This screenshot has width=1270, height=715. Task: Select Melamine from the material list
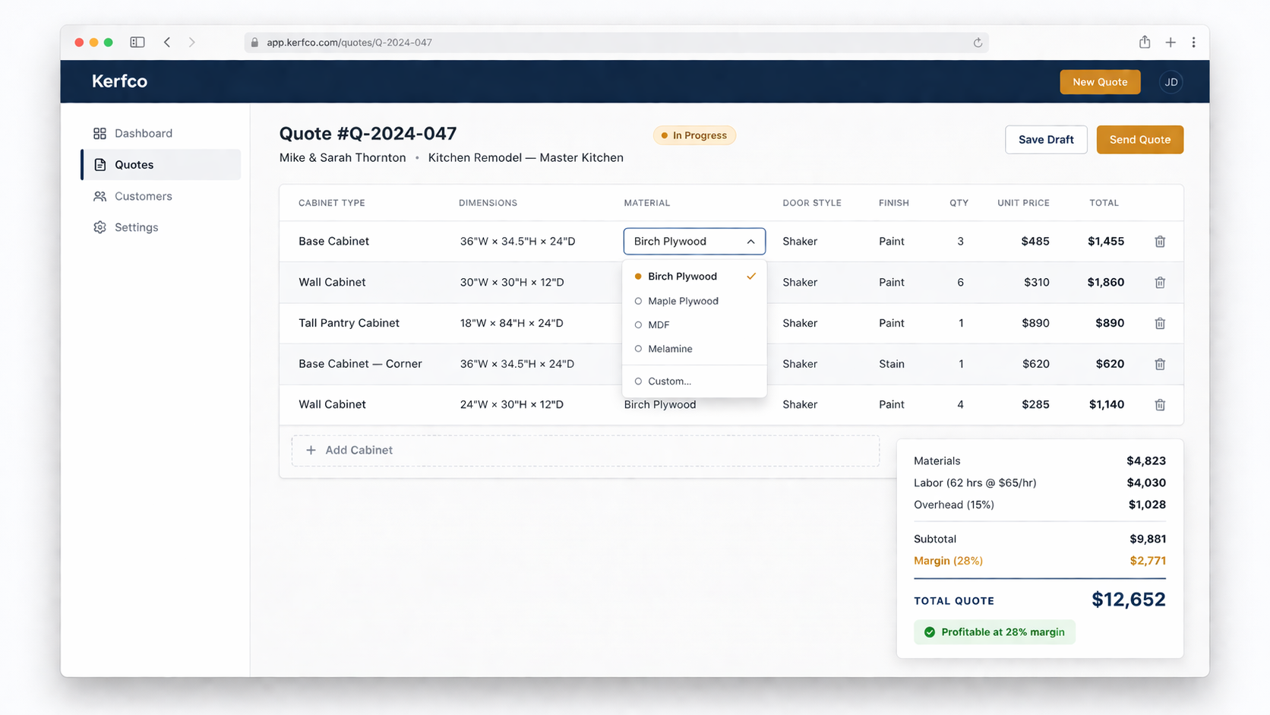pyautogui.click(x=670, y=349)
